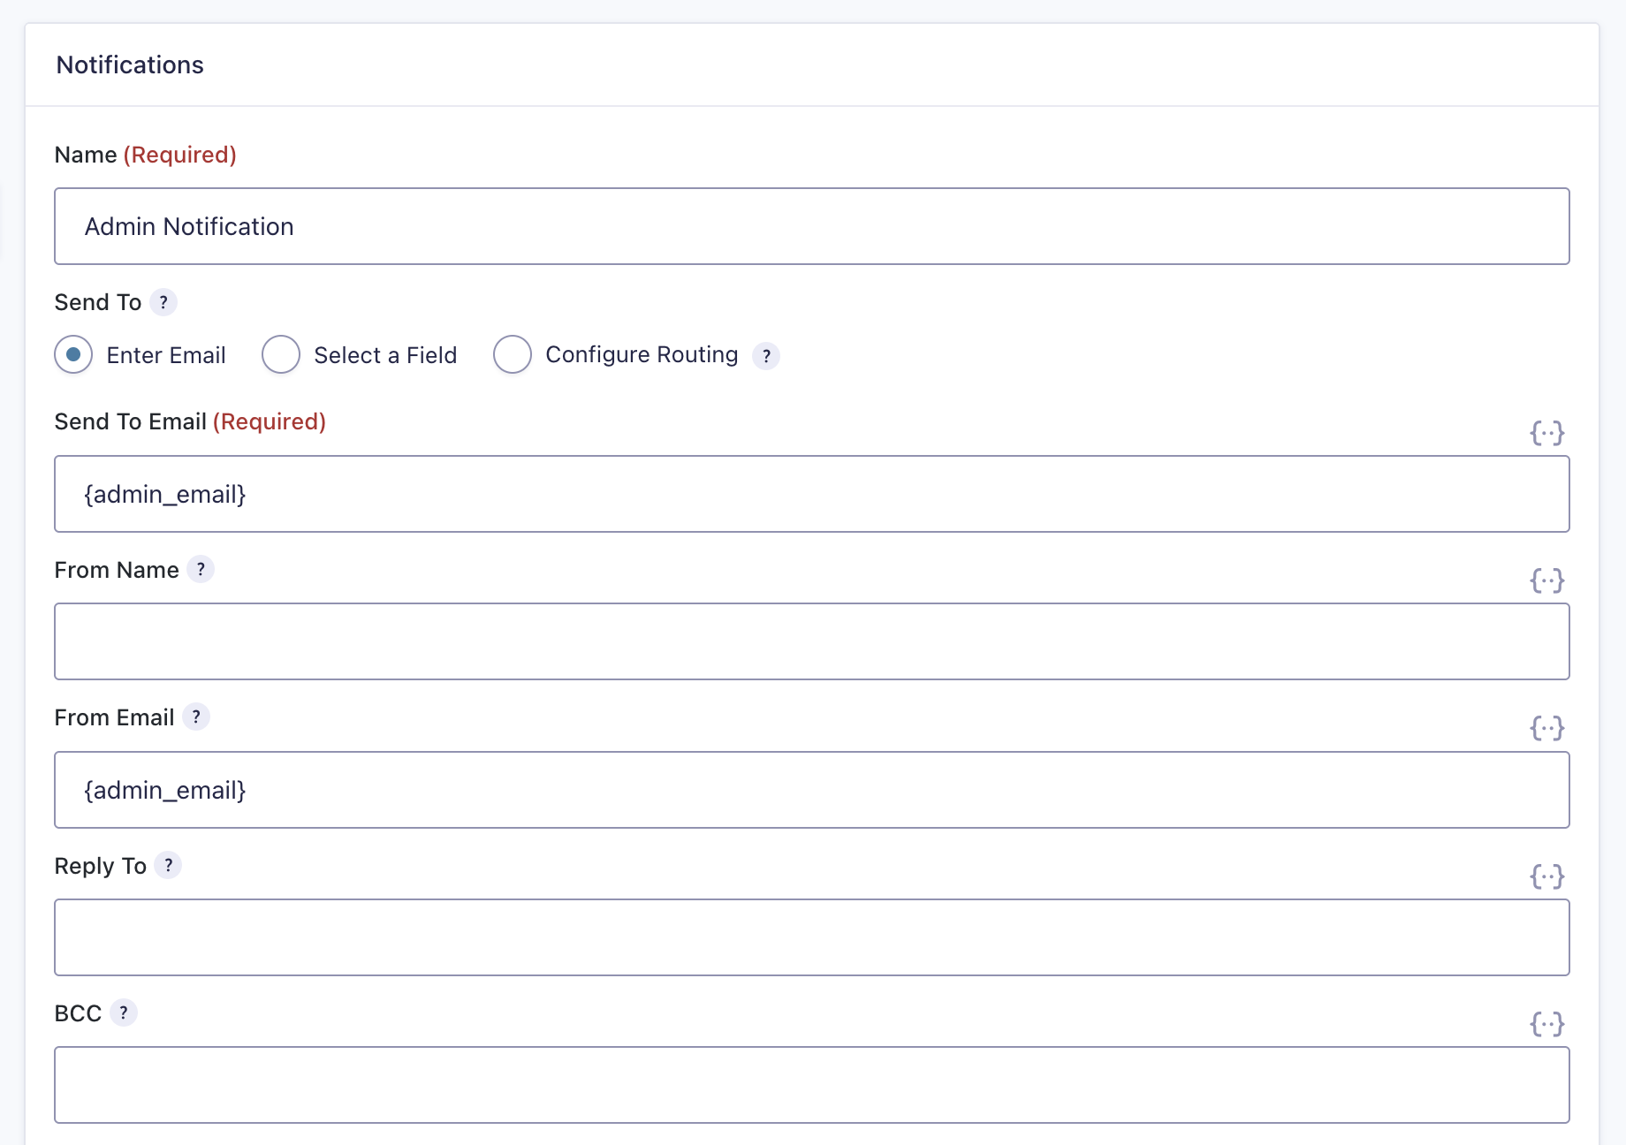
Task: Select the Select a Field option
Action: click(281, 354)
